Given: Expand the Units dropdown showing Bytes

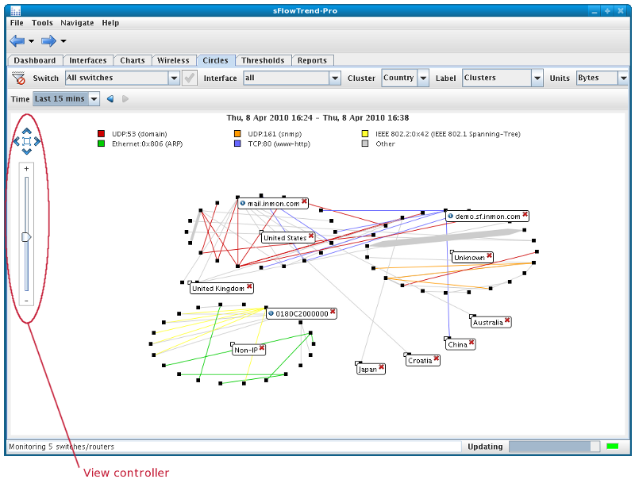Looking at the screenshot, I should click(623, 78).
